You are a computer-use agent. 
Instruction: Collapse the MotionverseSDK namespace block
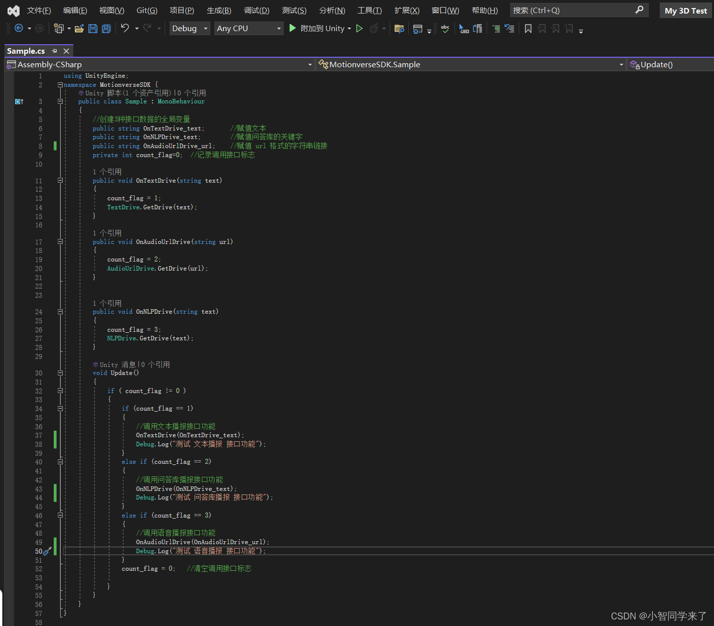pyautogui.click(x=60, y=85)
